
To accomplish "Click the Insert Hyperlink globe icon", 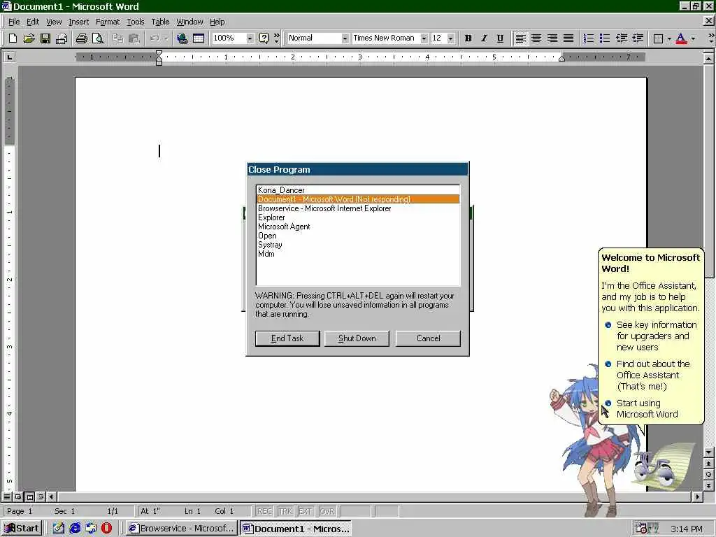I will pos(182,38).
